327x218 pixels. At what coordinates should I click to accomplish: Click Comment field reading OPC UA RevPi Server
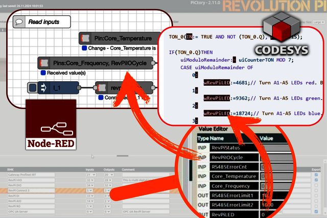pyautogui.click(x=146, y=211)
